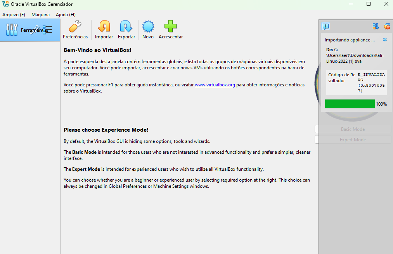The height and width of the screenshot is (254, 393).
Task: Click the Código de Resultado label
Action: (x=342, y=77)
